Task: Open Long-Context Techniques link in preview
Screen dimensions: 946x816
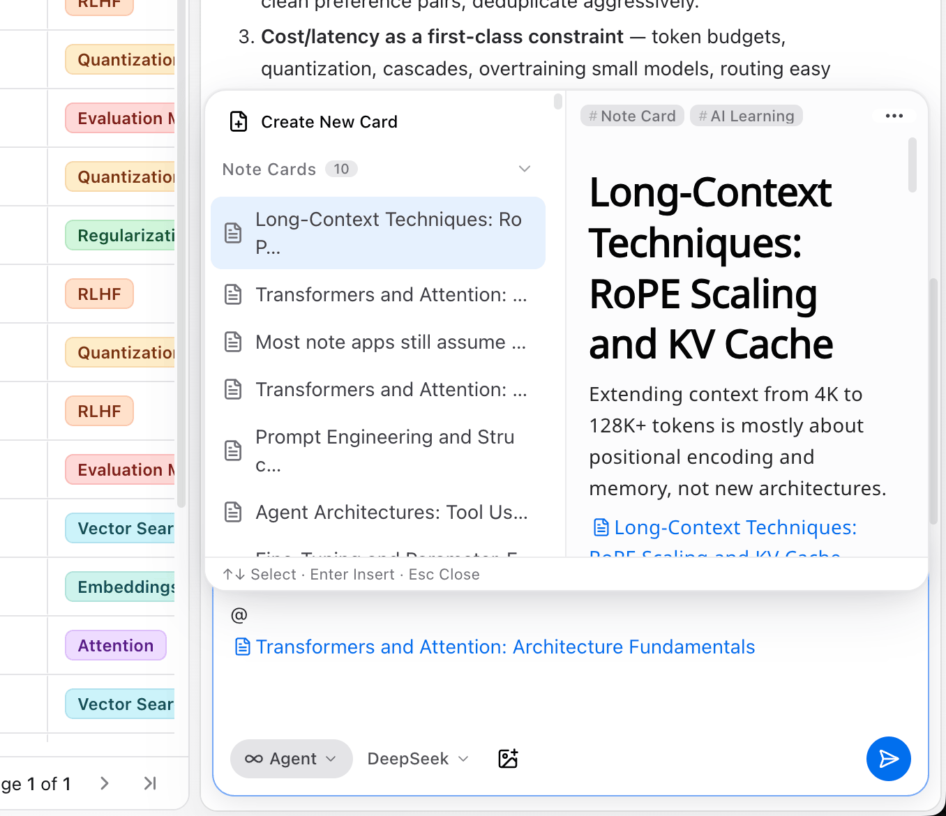Action: point(723,541)
